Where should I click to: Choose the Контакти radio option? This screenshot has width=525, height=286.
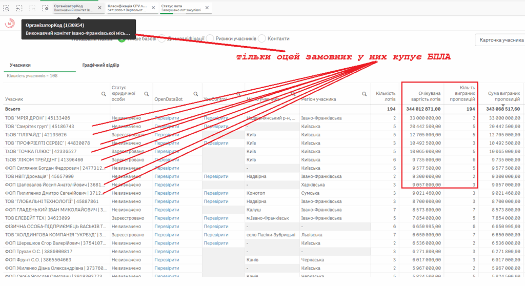pos(261,38)
